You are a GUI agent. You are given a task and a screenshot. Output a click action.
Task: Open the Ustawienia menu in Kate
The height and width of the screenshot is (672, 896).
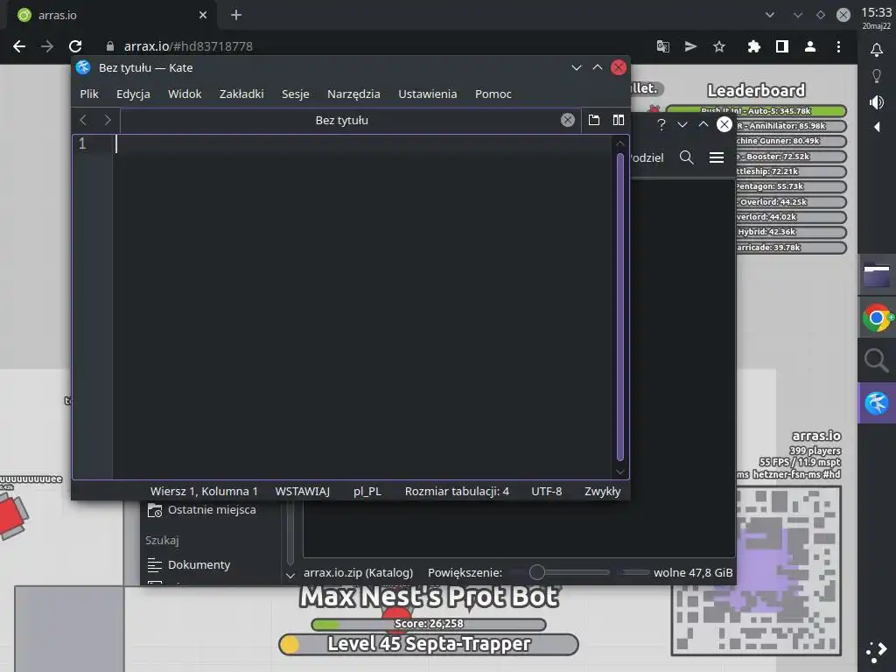[x=427, y=94]
